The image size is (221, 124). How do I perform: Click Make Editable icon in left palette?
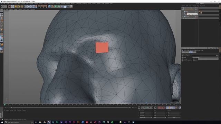pos(2,11)
